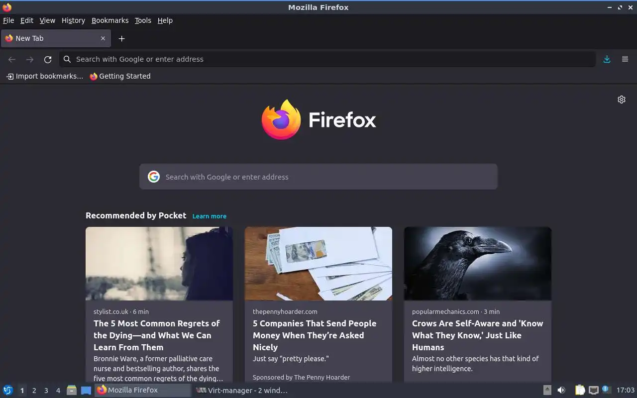The width and height of the screenshot is (637, 398).
Task: Select the New Tab tab
Action: [55, 38]
